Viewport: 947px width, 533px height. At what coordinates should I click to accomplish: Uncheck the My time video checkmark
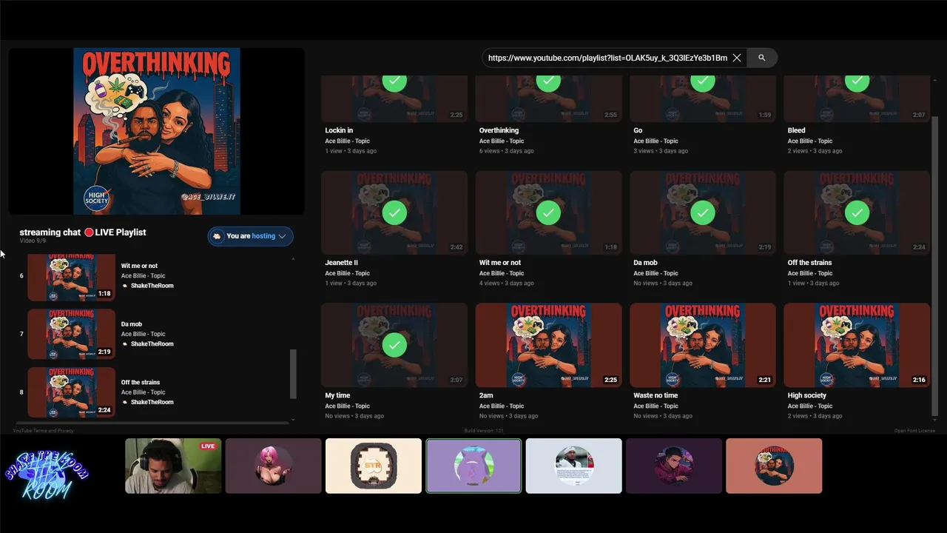pyautogui.click(x=394, y=345)
